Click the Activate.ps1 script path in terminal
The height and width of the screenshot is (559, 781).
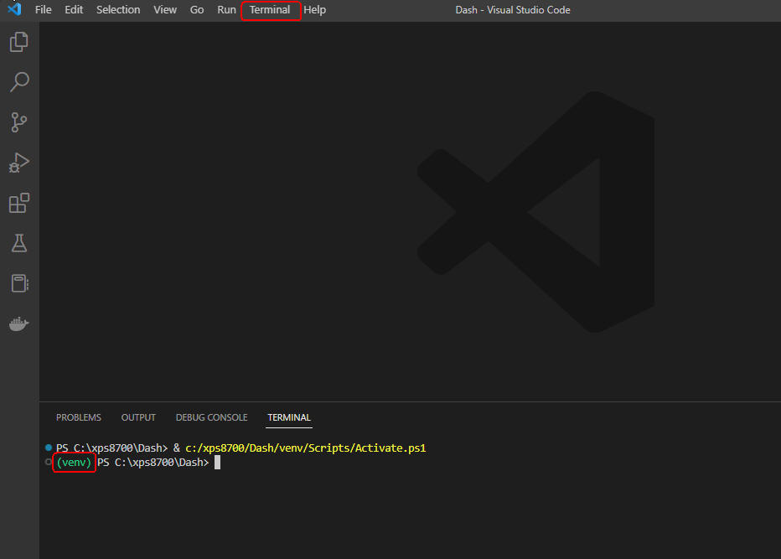[305, 448]
